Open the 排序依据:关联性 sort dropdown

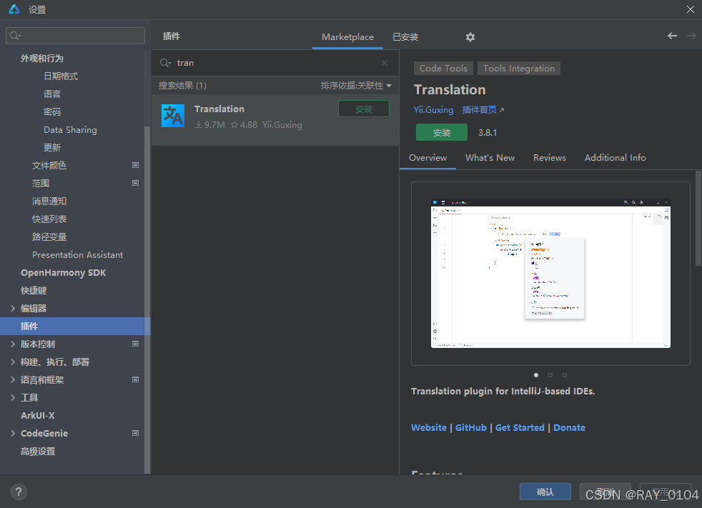[356, 86]
